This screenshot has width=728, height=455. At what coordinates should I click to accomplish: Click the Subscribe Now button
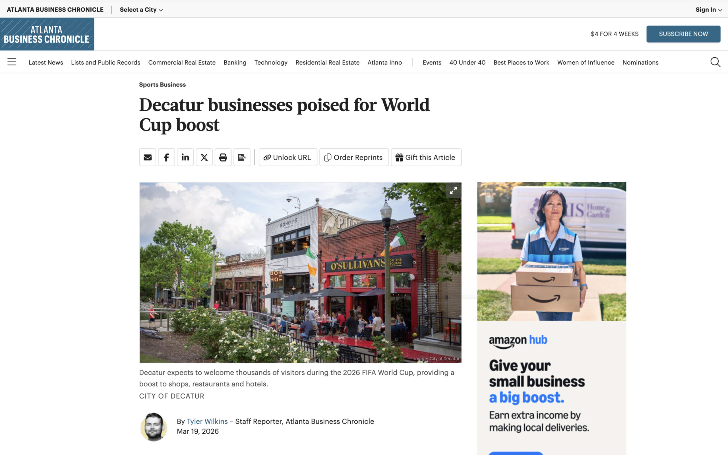[683, 34]
